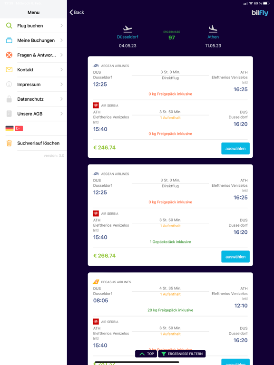Click the magnifier icon beside Flug buchen
This screenshot has width=274, height=365.
[9, 26]
